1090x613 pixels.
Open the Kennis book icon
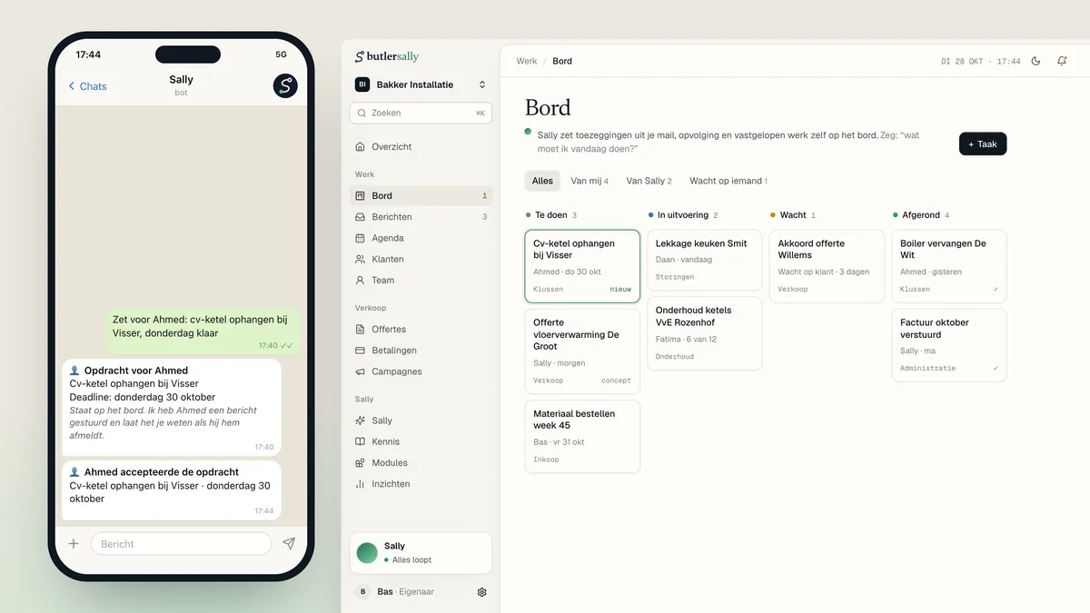[361, 441]
